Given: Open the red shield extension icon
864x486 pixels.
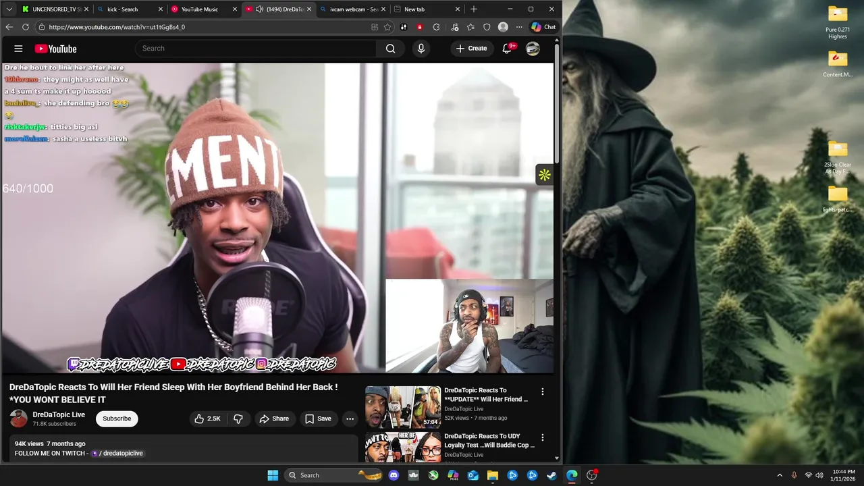Looking at the screenshot, I should click(420, 27).
